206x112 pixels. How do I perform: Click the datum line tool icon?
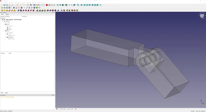[x=27, y=8]
